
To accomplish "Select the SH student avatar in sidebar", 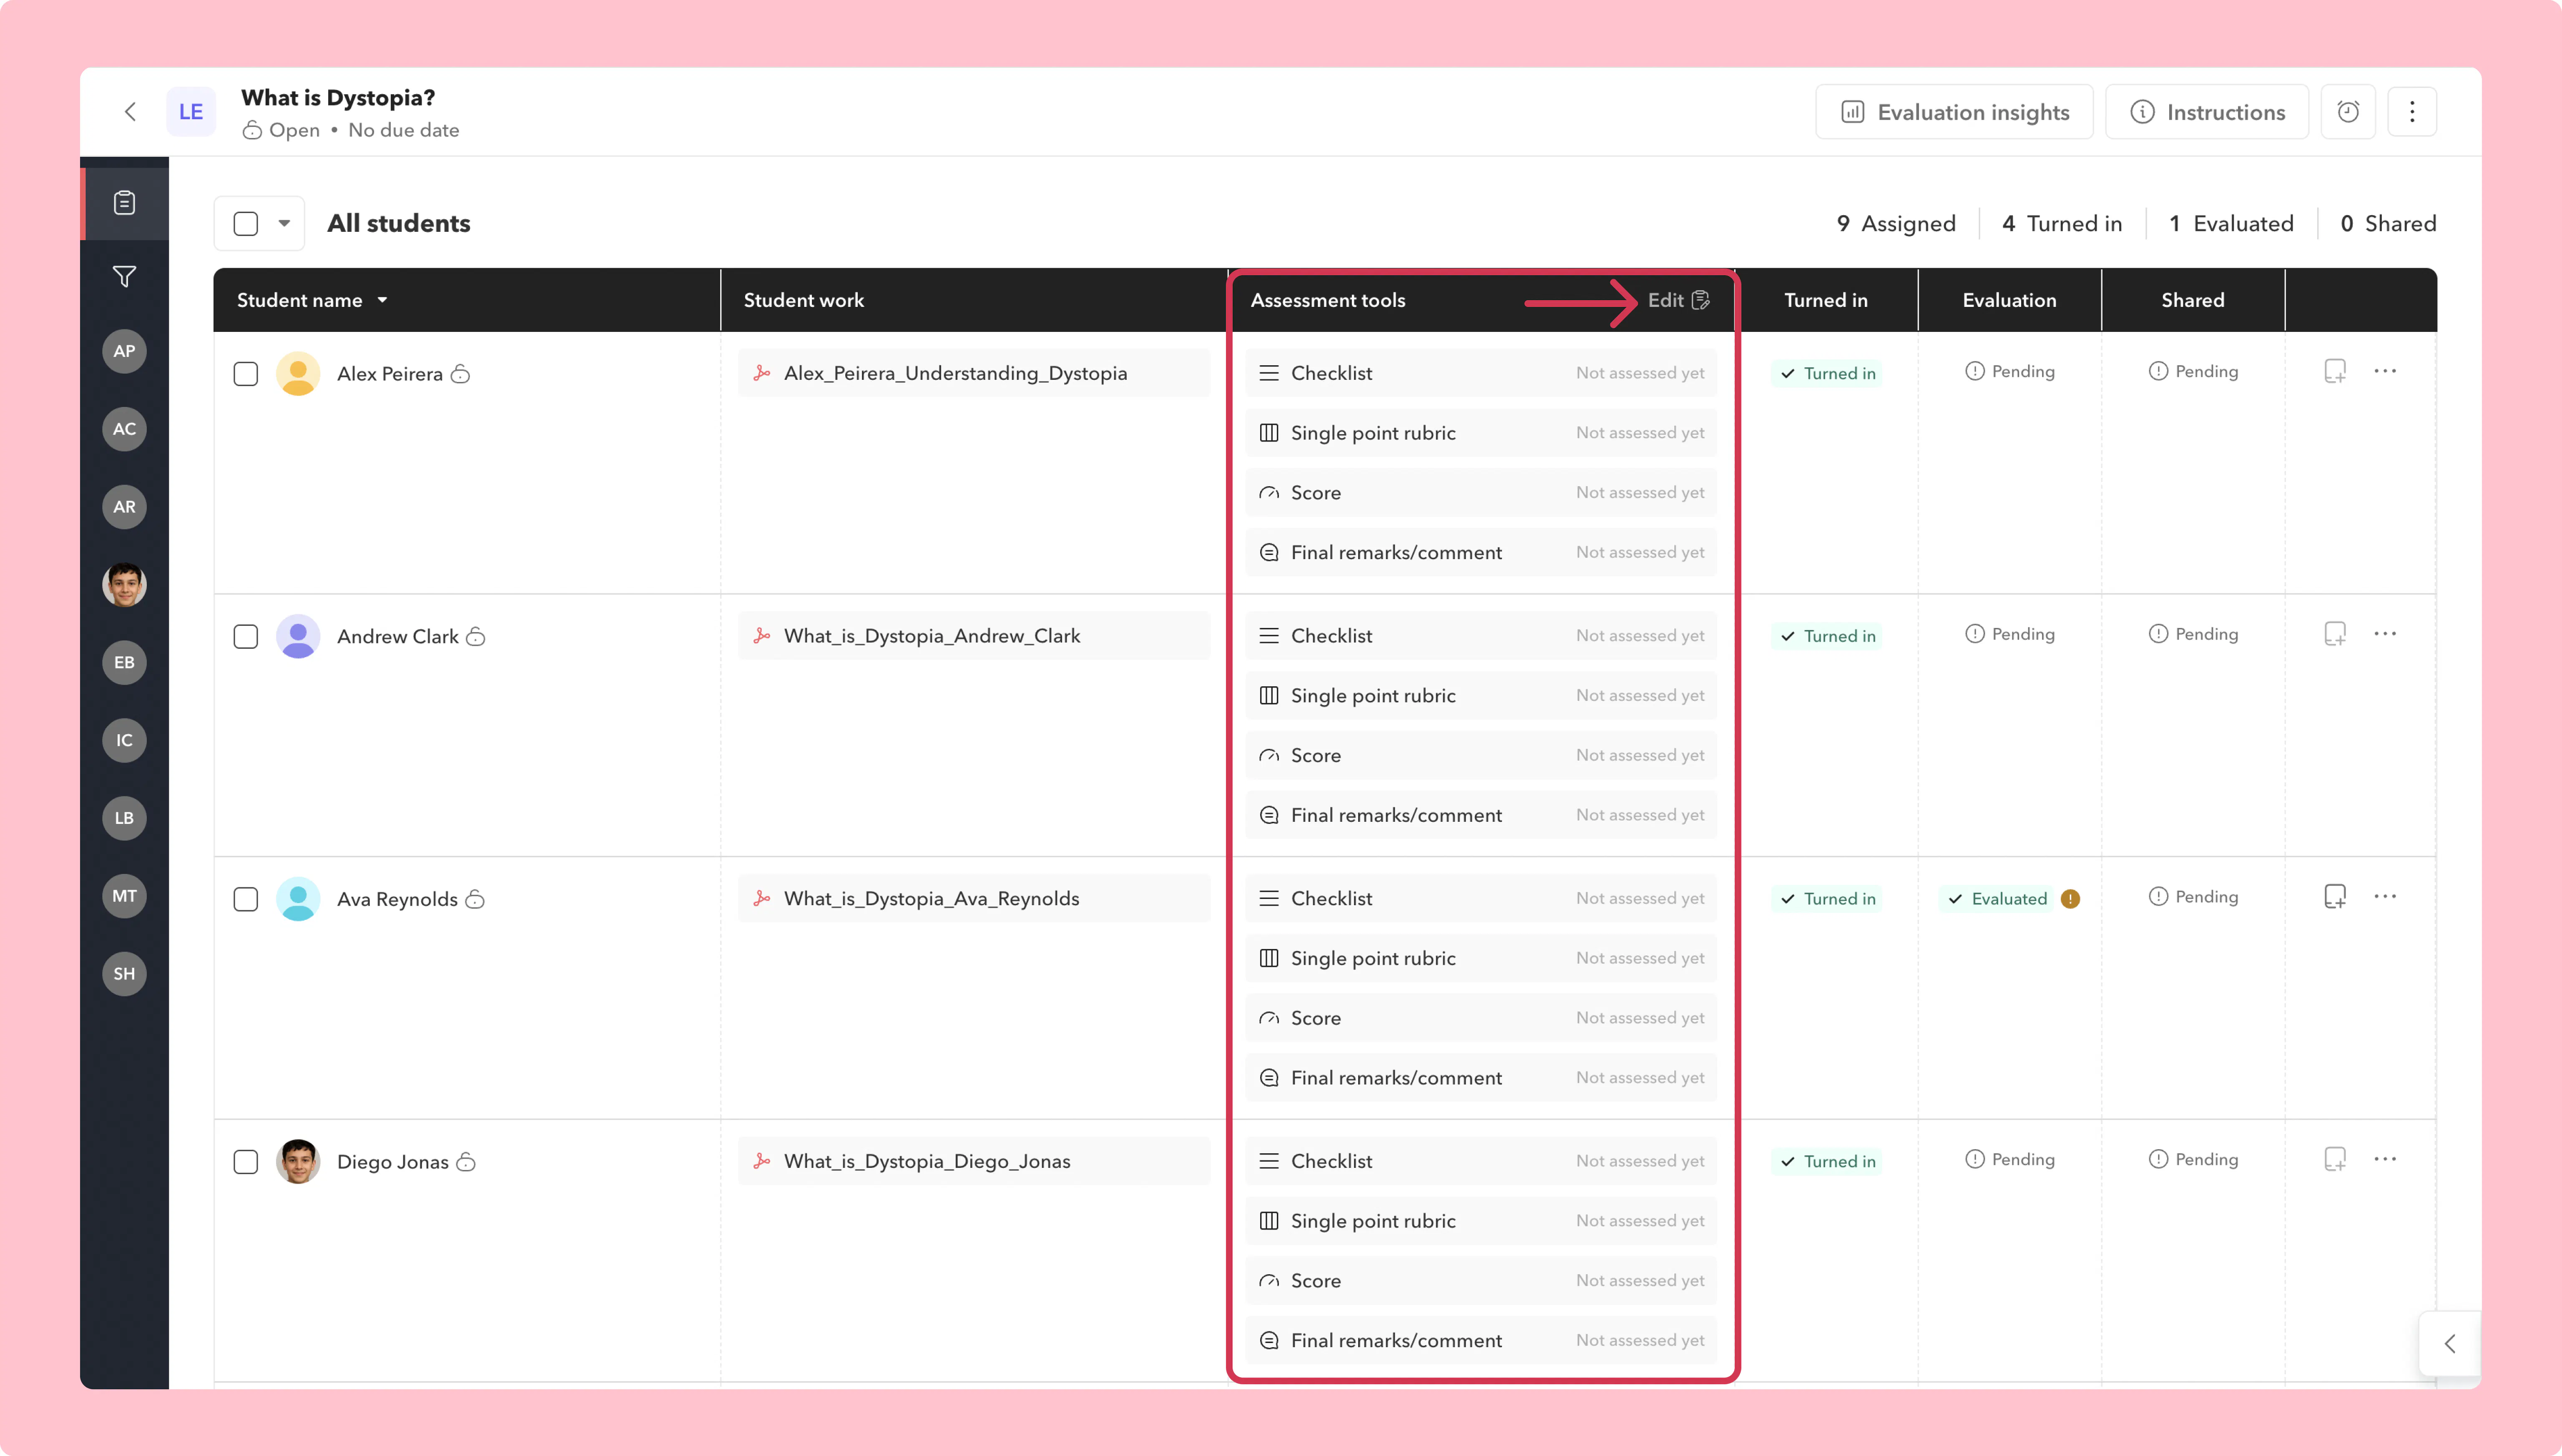I will pyautogui.click(x=124, y=975).
